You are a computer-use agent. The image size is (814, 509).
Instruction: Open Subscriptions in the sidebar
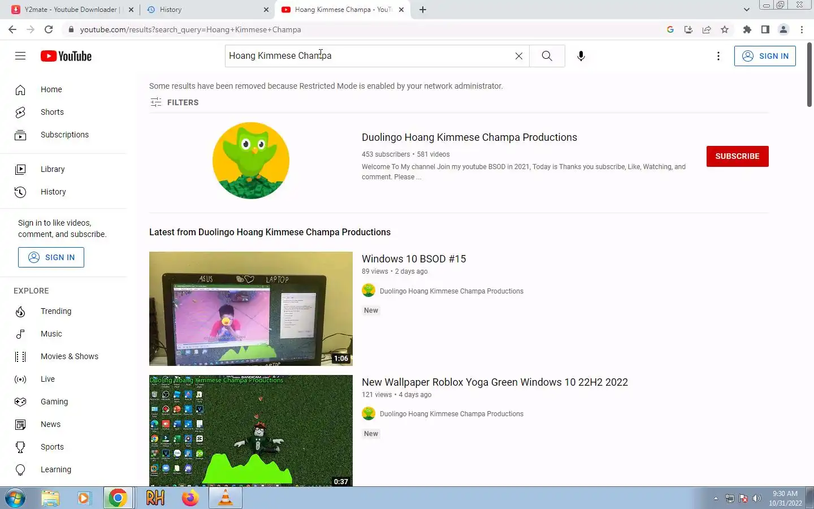(x=63, y=135)
